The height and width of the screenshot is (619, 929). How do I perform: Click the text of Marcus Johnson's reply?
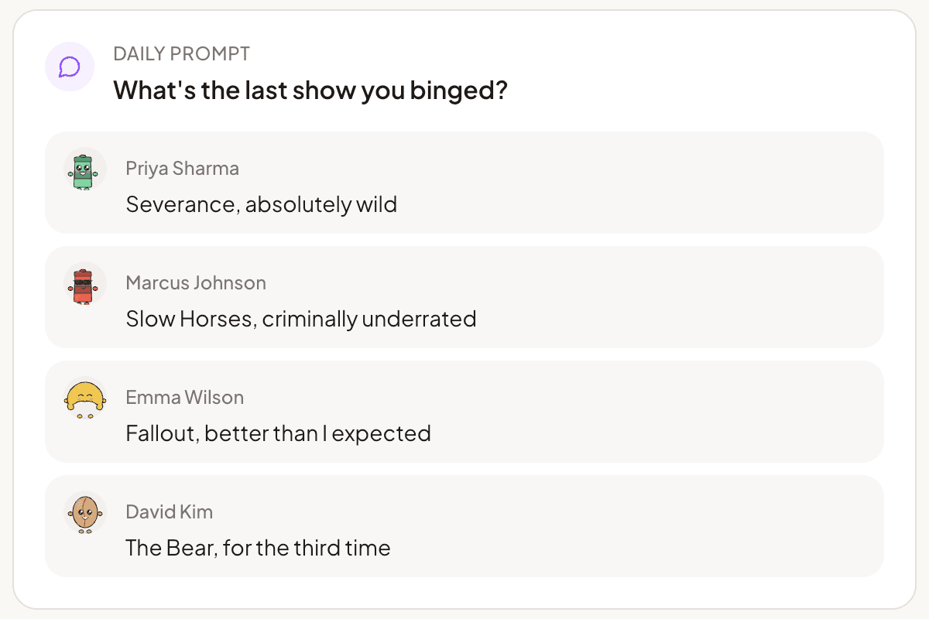[x=301, y=318]
